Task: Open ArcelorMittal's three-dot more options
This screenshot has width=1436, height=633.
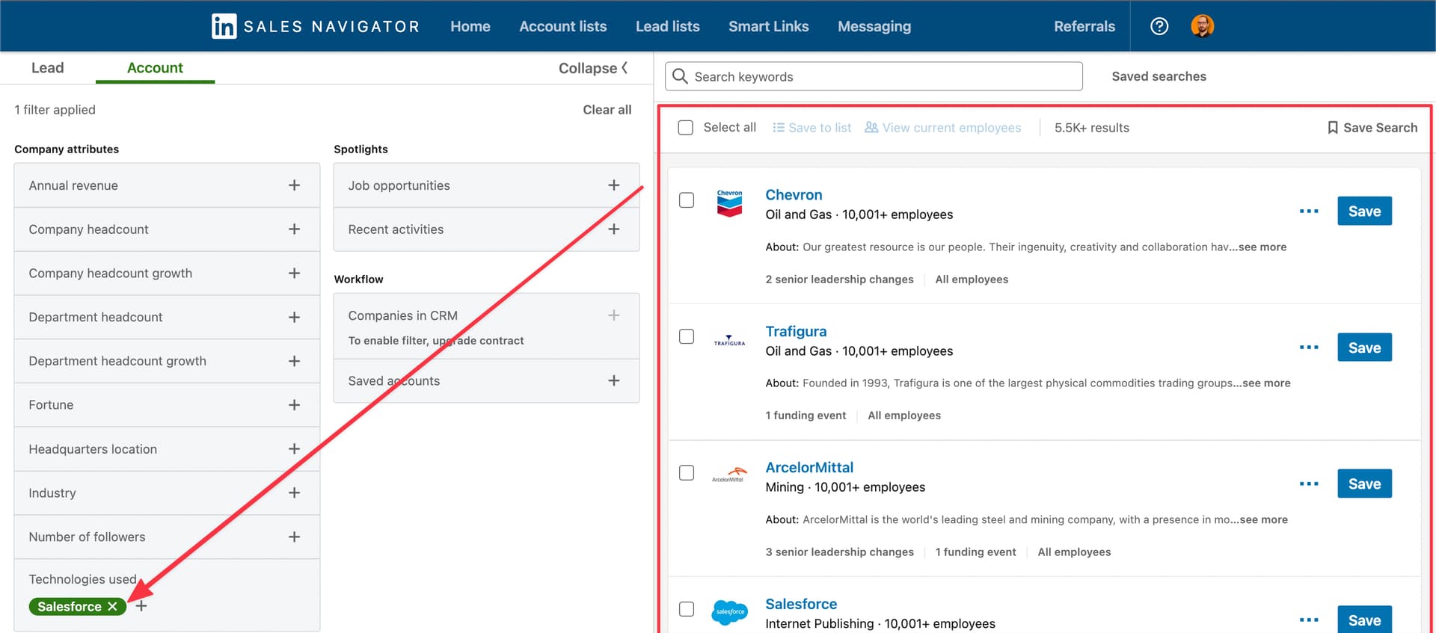Action: [1309, 484]
